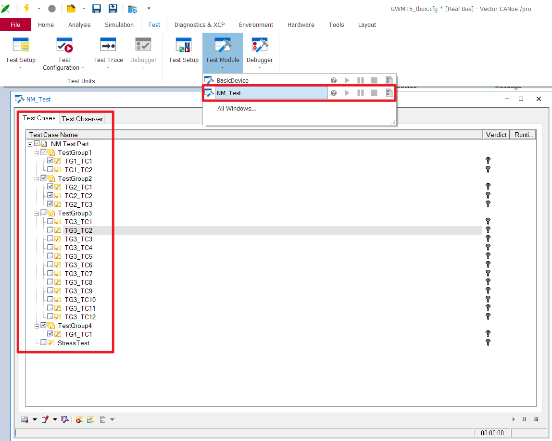
Task: Click the red-X deselect all test cases icon
Action: click(x=79, y=419)
